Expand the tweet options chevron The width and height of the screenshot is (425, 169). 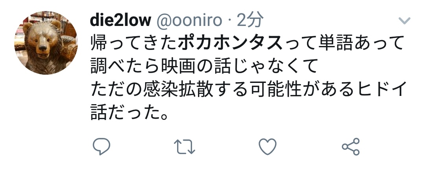(x=404, y=20)
